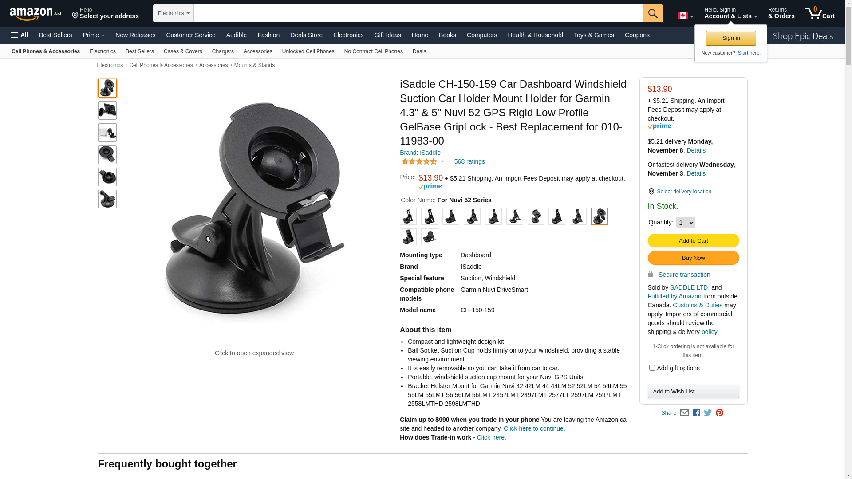Select Unlocked Cell Phones in subnav

(x=308, y=51)
